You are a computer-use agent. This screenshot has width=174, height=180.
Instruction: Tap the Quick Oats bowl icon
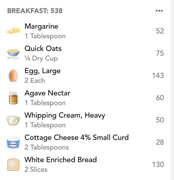pyautogui.click(x=13, y=54)
